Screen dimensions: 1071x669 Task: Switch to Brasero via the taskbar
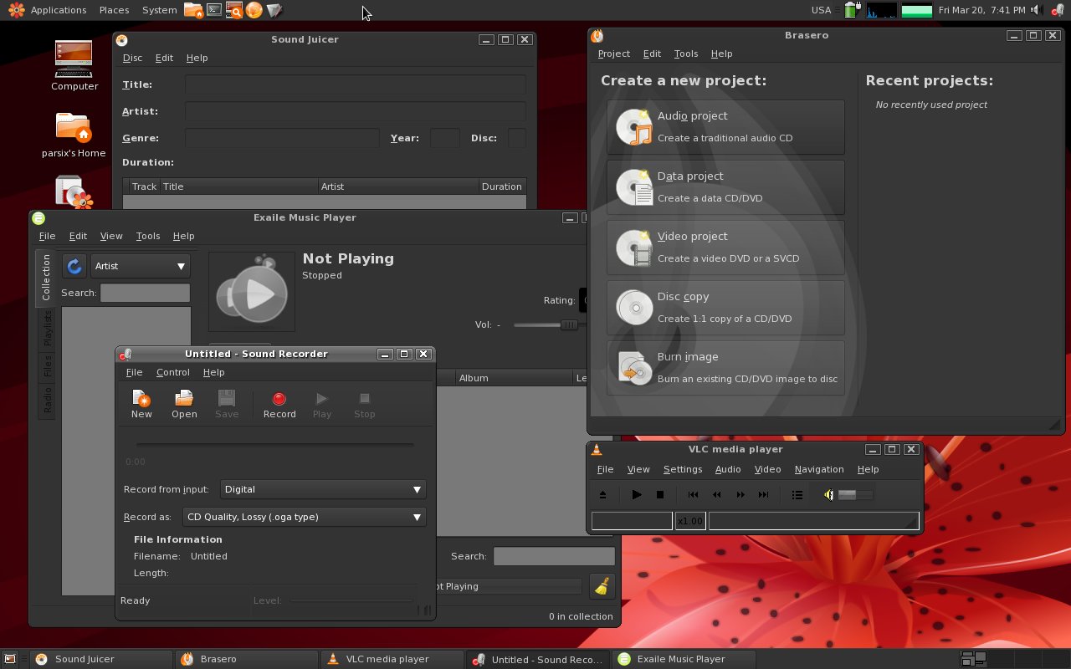click(247, 659)
